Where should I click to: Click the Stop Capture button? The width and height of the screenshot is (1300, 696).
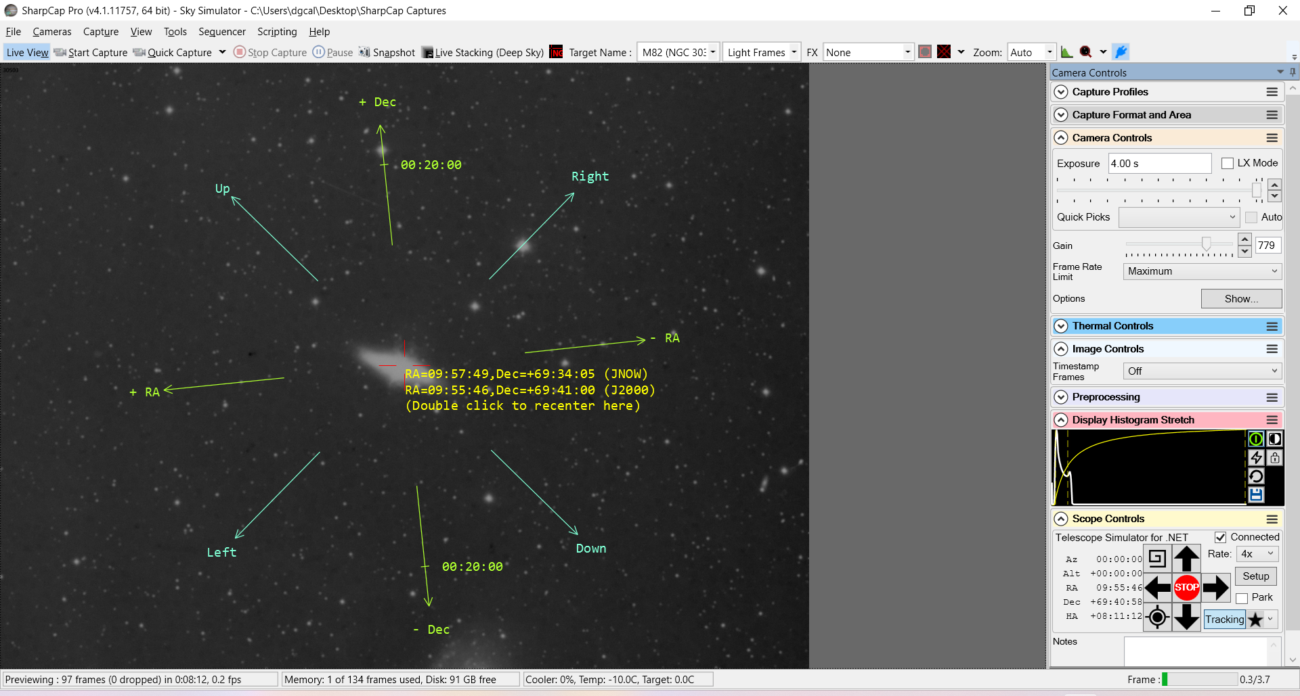[270, 52]
